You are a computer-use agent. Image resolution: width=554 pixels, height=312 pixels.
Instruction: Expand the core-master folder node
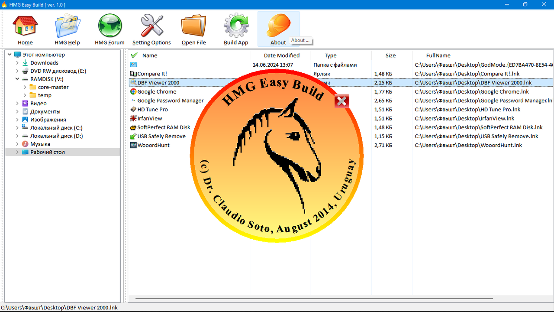pyautogui.click(x=25, y=87)
